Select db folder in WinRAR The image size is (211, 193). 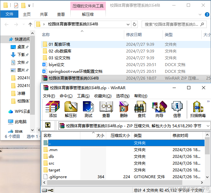(x=124, y=157)
